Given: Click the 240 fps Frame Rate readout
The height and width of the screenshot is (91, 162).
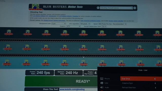Looking at the screenshot, I should [40, 73].
